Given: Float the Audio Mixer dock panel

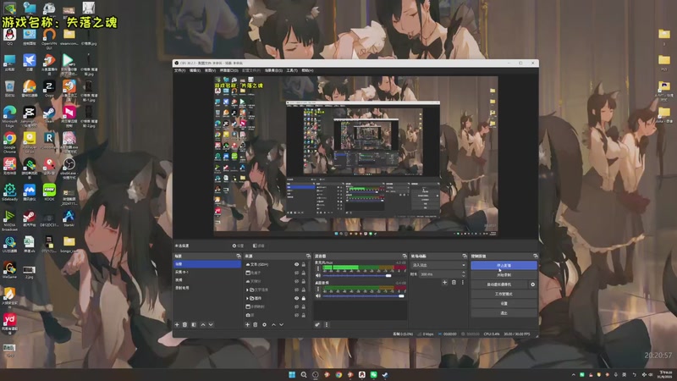Looking at the screenshot, I should (405, 257).
